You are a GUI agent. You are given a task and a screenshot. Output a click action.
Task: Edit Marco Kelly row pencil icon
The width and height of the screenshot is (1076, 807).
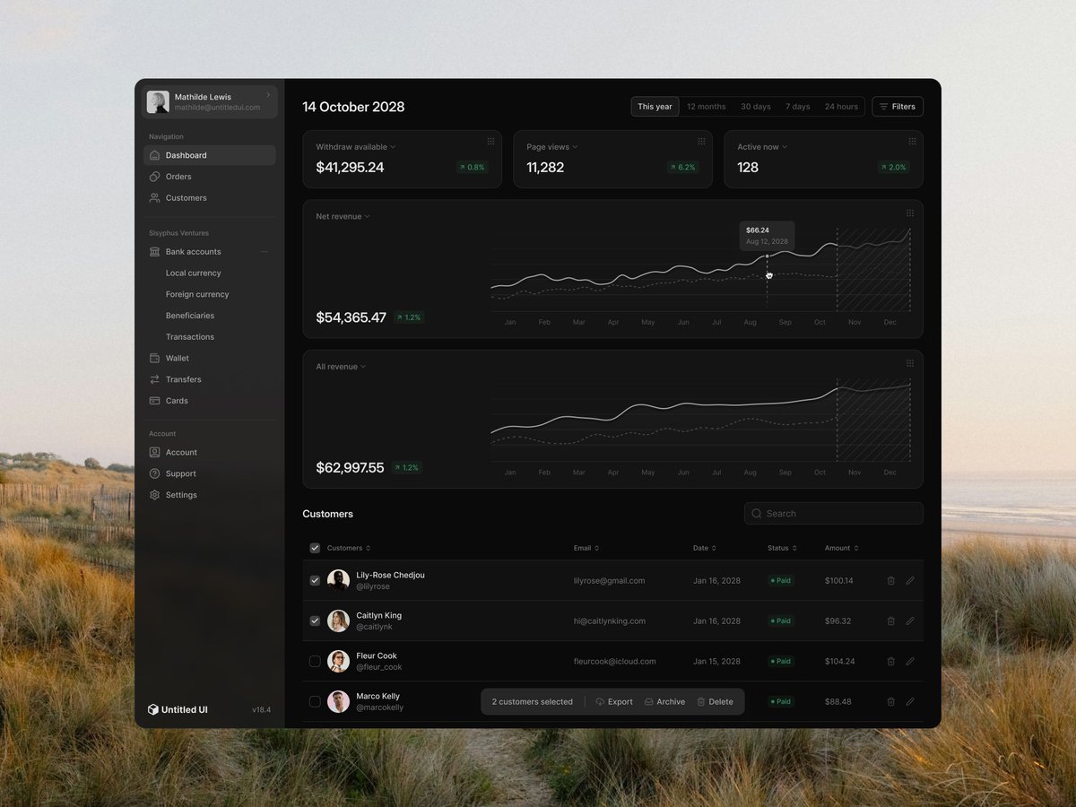tap(910, 701)
